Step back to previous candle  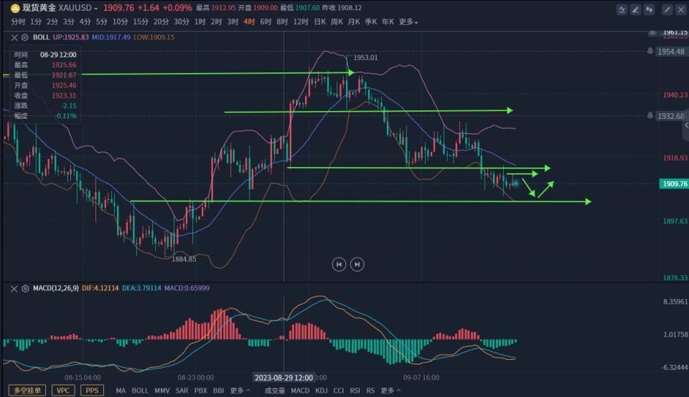[x=339, y=264]
